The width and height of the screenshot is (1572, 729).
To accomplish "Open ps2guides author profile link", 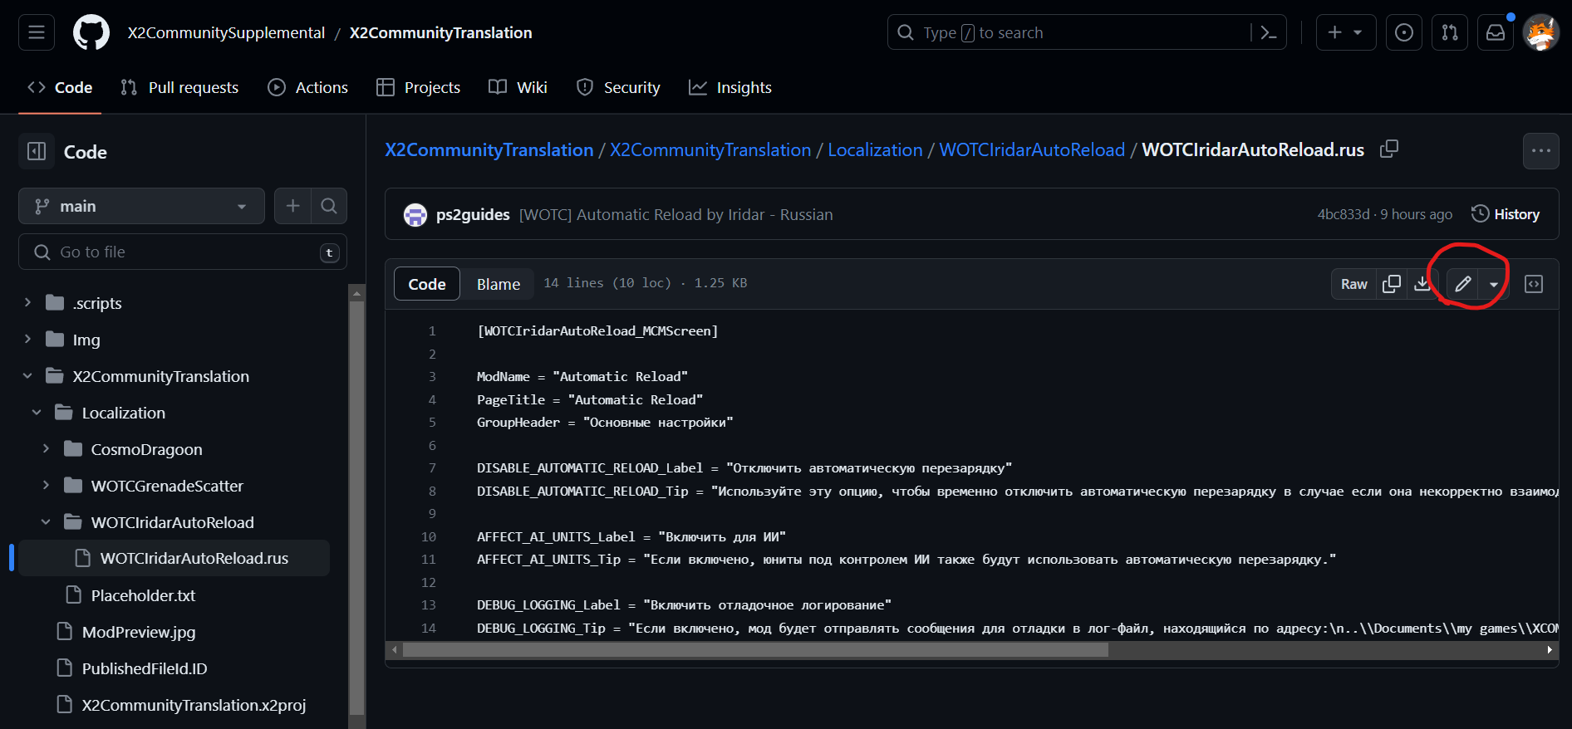I will (473, 214).
